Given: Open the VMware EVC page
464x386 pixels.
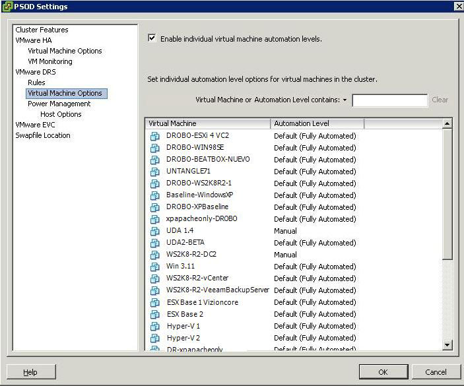Looking at the screenshot, I should click(35, 125).
